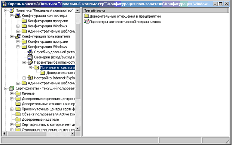This screenshot has height=145, width=232.
Task: Click the Конфигурация компьютера computer icon
Action: 18,16
